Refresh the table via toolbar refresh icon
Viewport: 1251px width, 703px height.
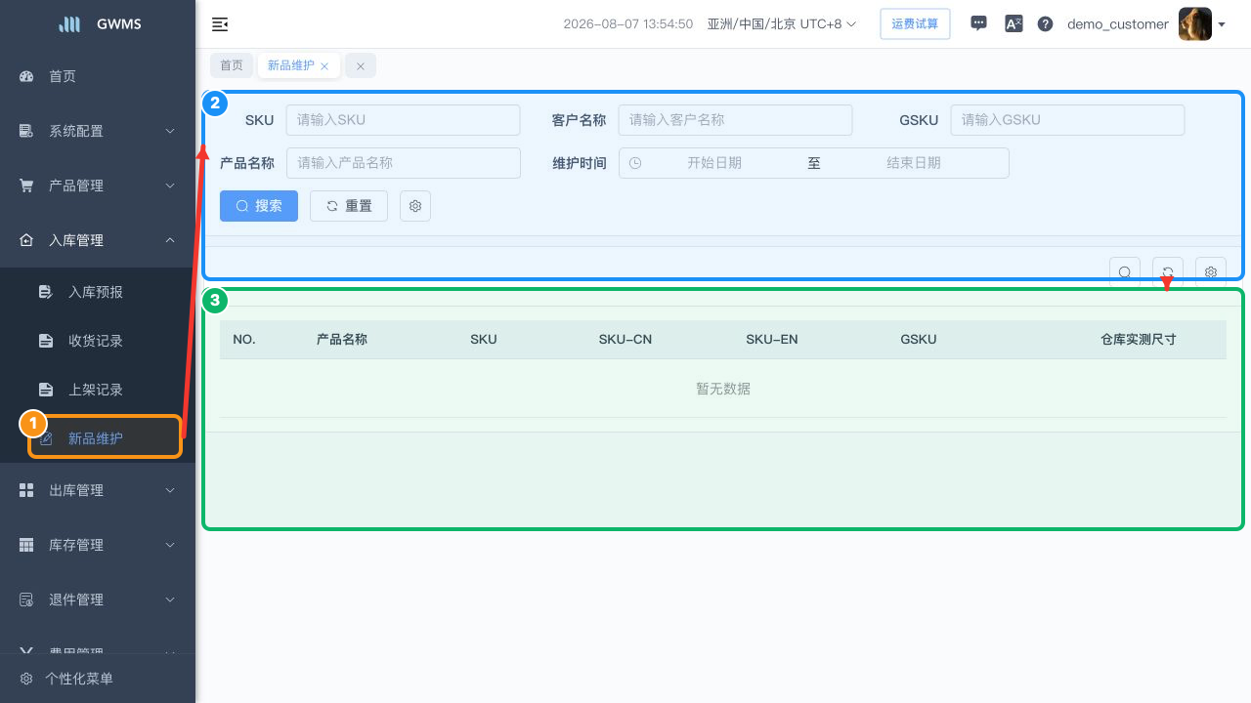[x=1168, y=272]
